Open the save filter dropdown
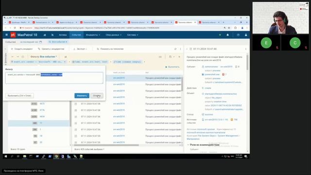311x175 pixels. click(172, 57)
